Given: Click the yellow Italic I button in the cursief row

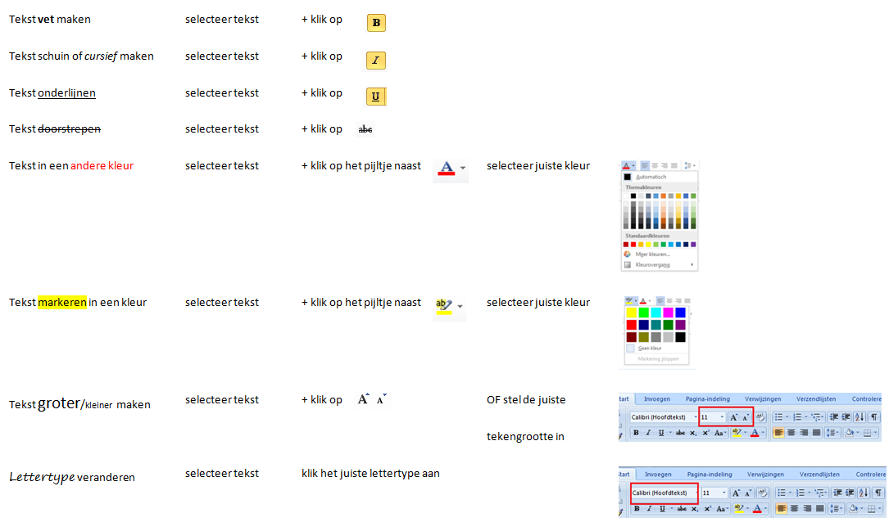Looking at the screenshot, I should coord(375,60).
